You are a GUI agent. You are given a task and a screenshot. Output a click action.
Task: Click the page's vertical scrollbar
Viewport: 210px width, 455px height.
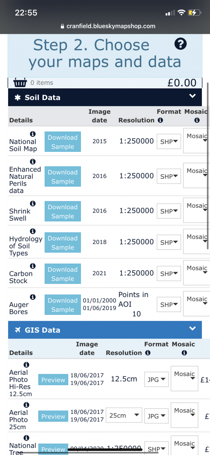tap(208, 166)
